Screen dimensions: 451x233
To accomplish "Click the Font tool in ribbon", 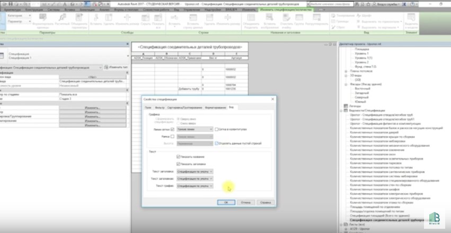I will tap(364, 15).
